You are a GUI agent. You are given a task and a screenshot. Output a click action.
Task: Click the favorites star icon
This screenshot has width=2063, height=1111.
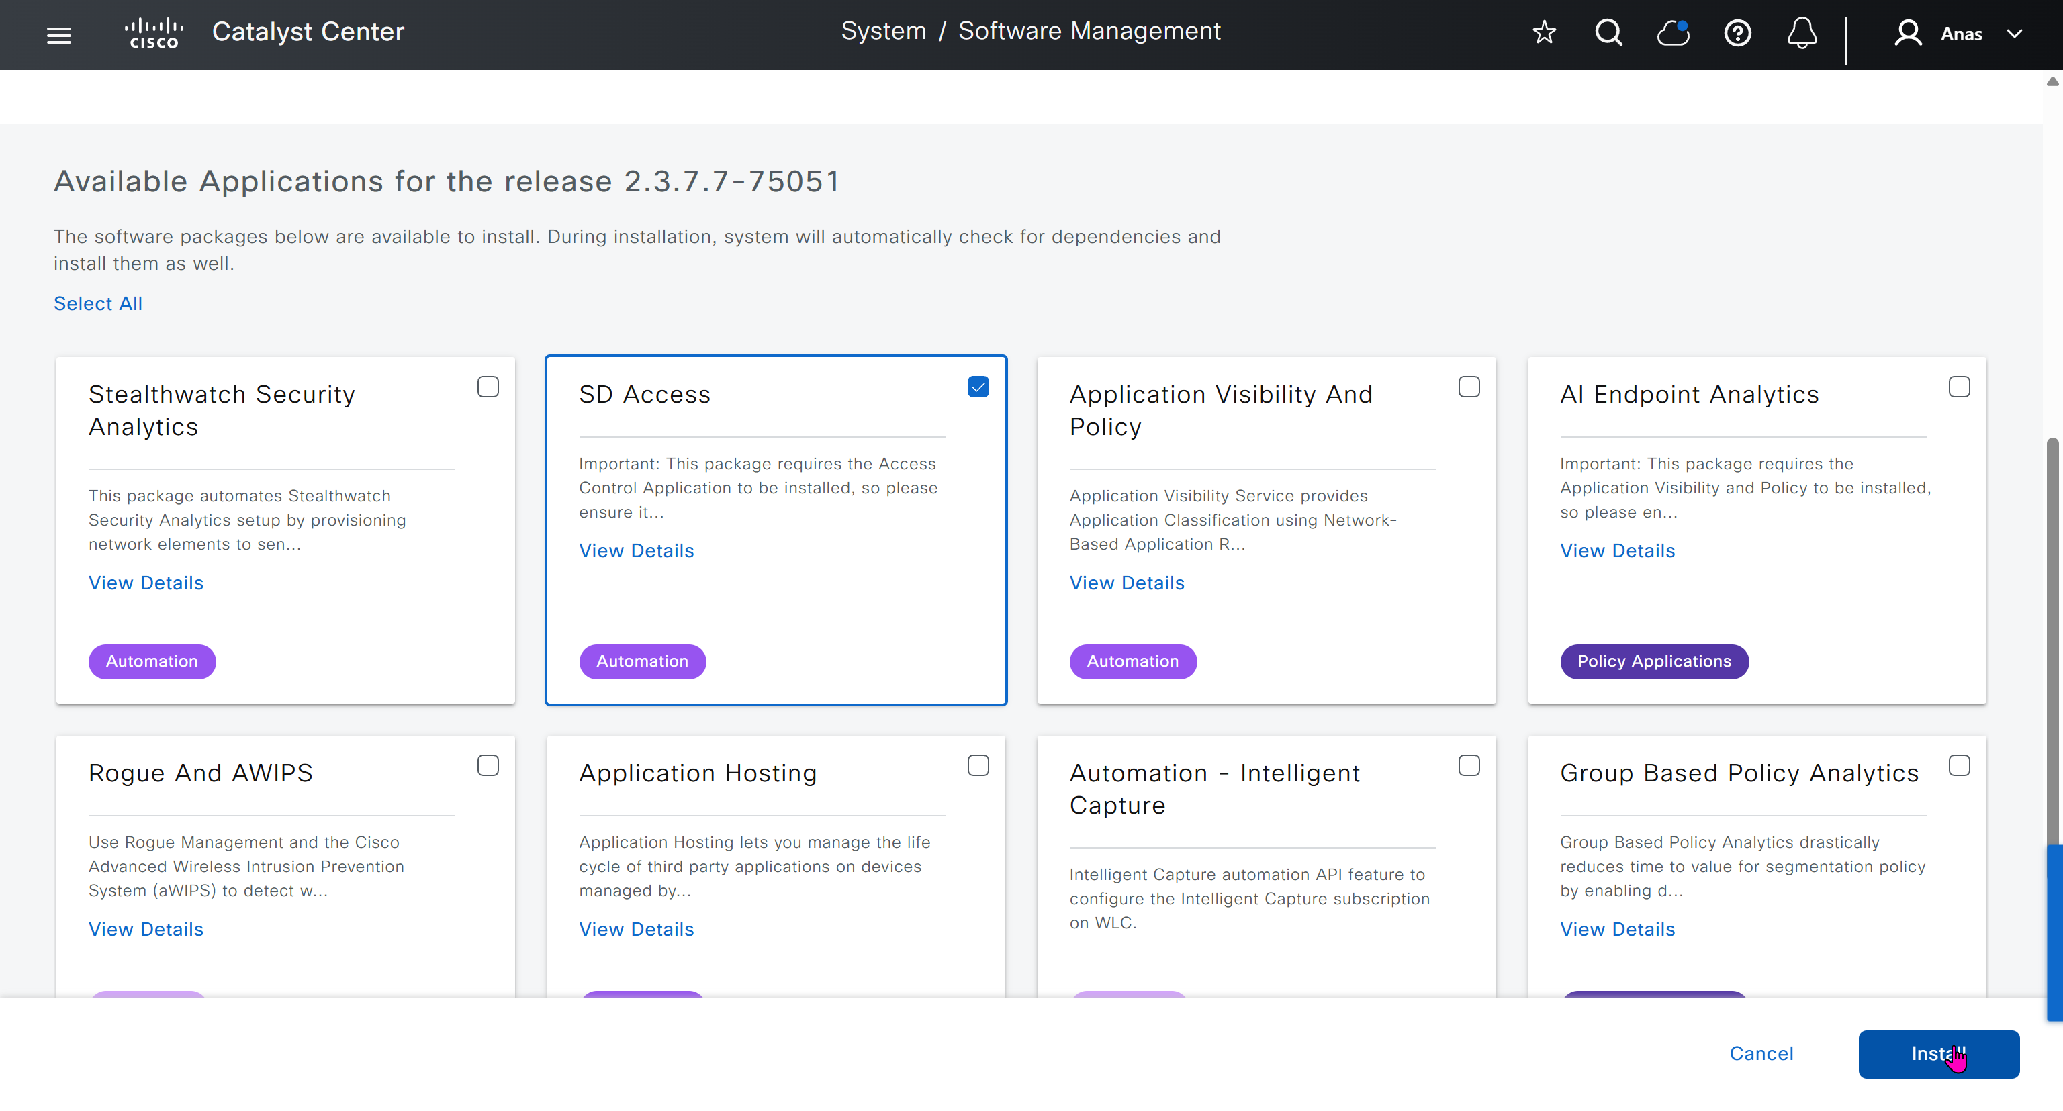tap(1543, 33)
